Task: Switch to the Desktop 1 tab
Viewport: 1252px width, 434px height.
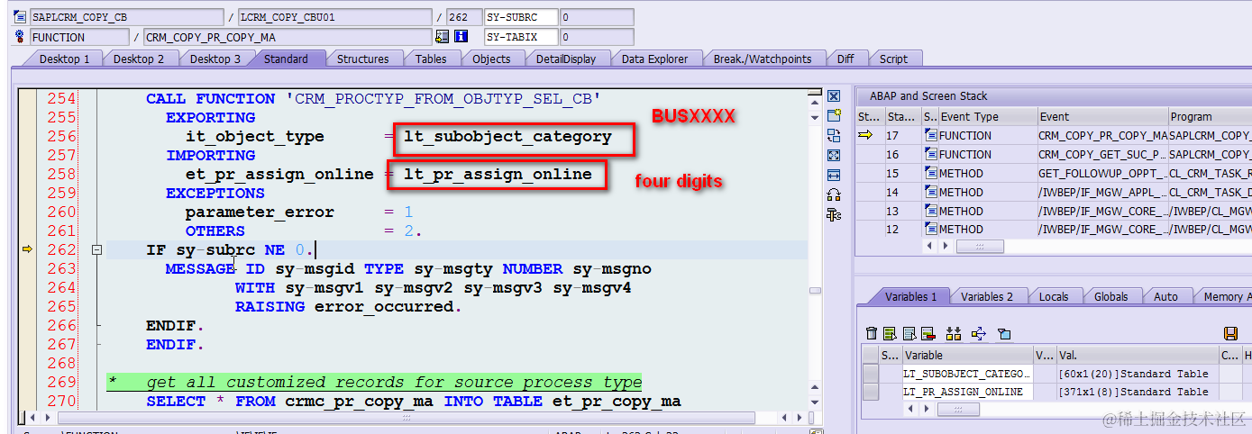Action: point(64,59)
